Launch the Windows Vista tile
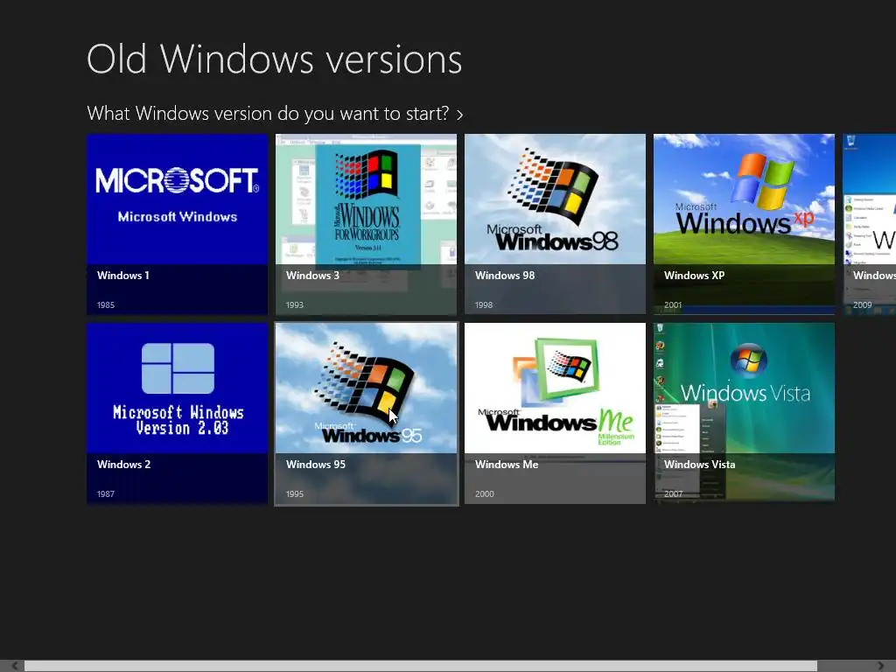Viewport: 896px width, 672px height. (744, 414)
